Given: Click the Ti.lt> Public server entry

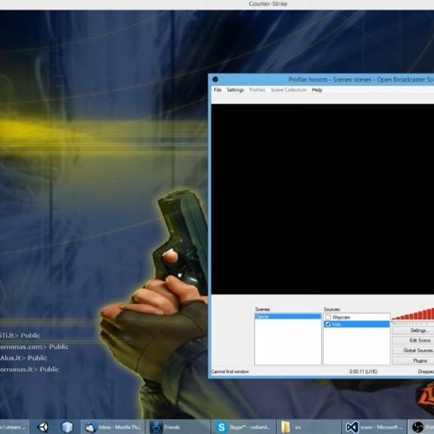Looking at the screenshot, I should [20, 336].
